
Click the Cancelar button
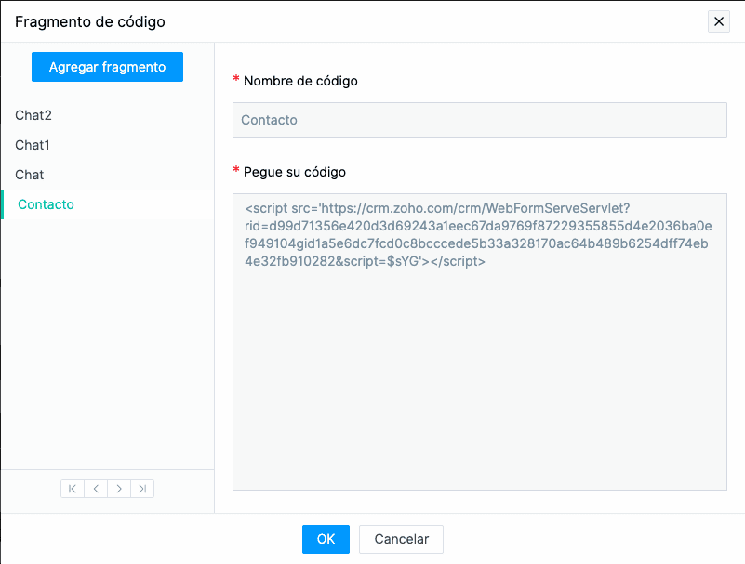[x=401, y=539]
